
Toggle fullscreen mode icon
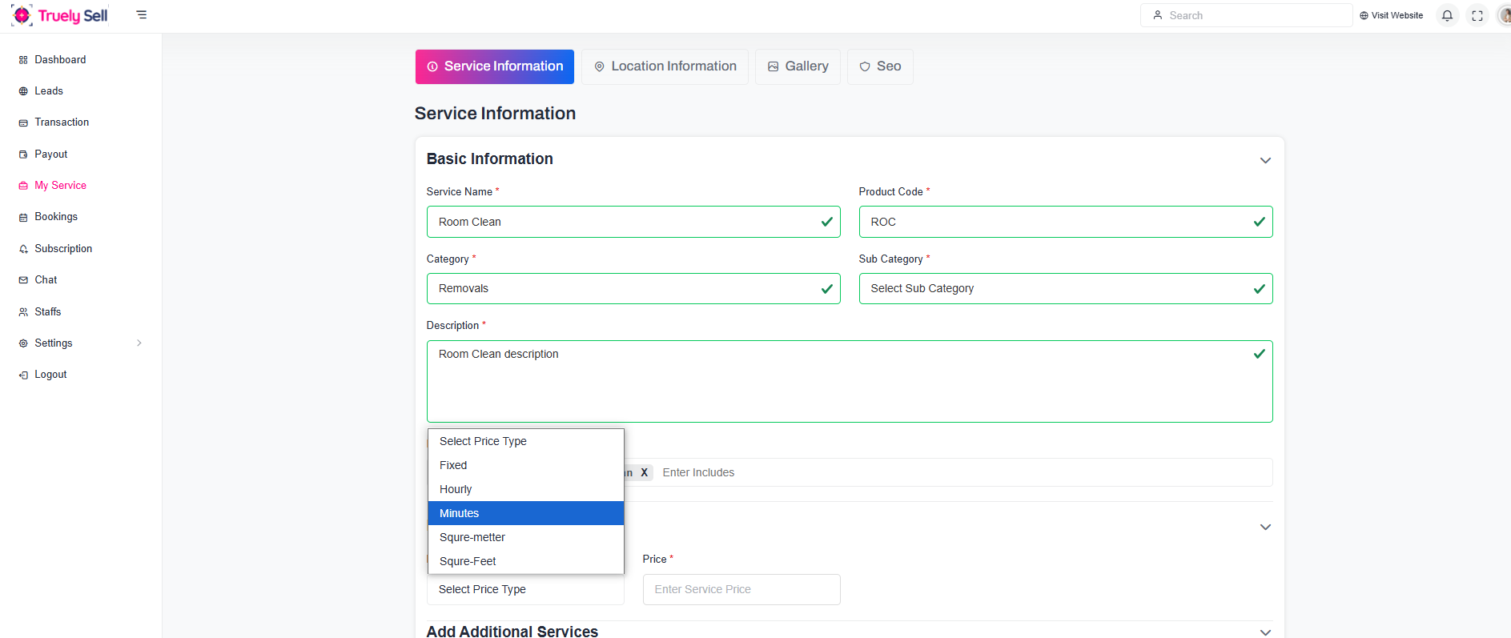(1477, 15)
